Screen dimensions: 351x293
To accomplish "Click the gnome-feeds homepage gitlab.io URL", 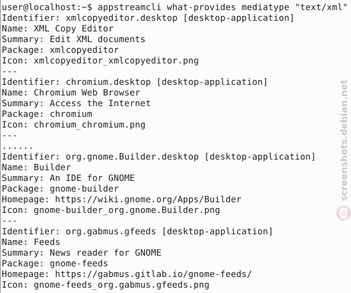I will pos(153,274).
